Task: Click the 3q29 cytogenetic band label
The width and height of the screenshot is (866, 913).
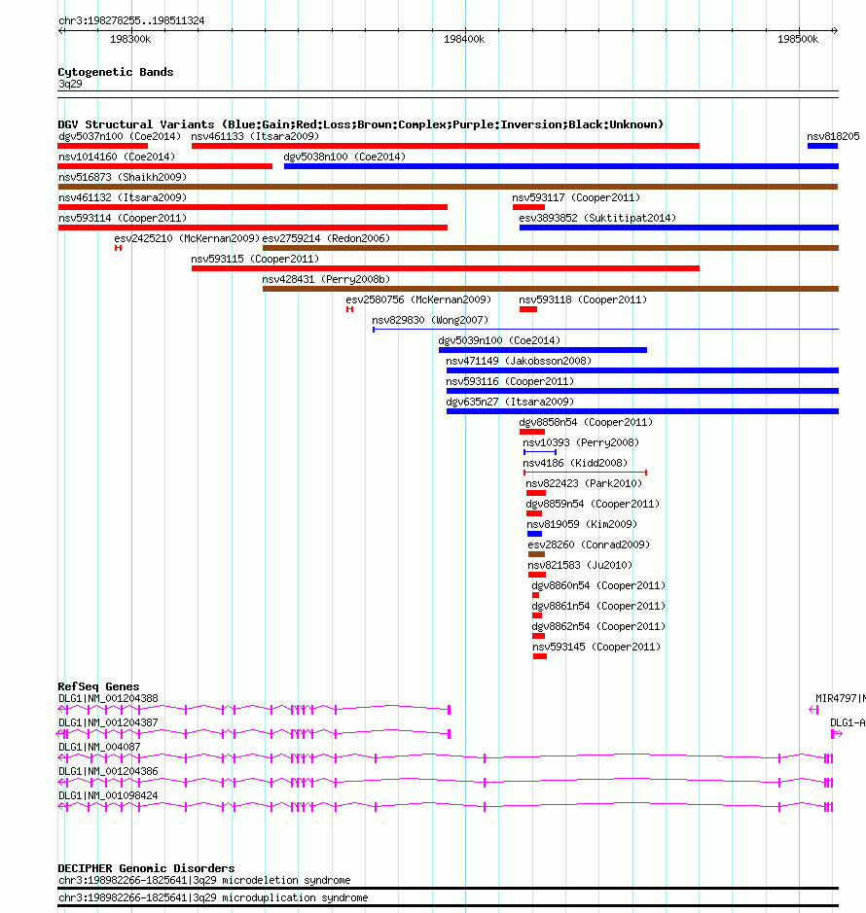Action: [x=70, y=84]
